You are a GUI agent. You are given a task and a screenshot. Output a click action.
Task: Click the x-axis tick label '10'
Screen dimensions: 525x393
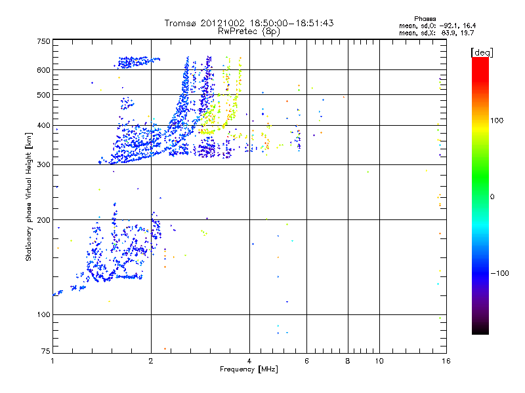pos(379,361)
